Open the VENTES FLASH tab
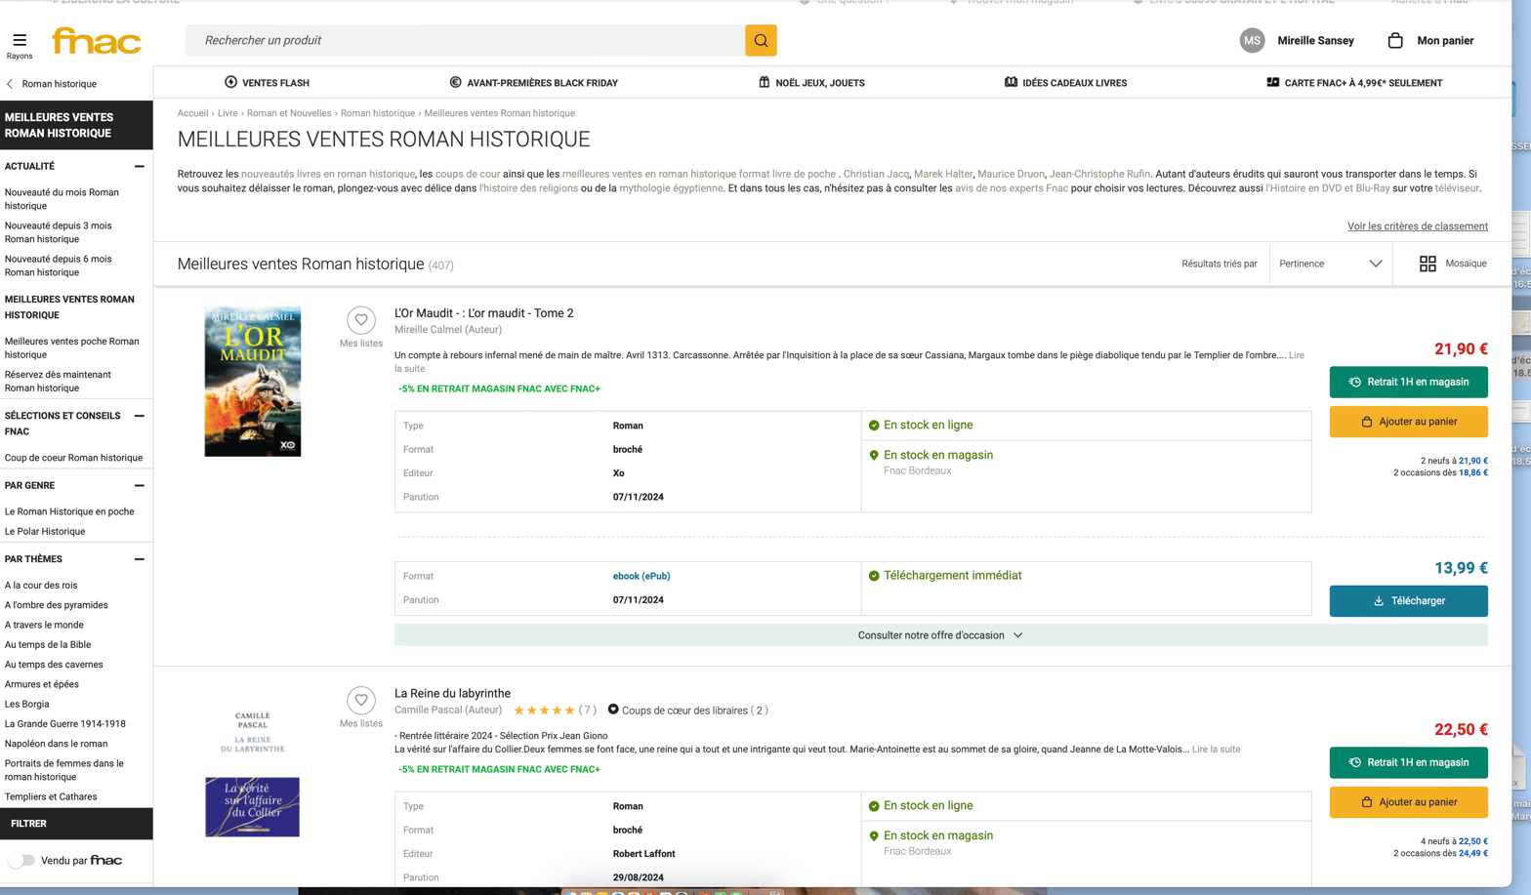 point(267,83)
